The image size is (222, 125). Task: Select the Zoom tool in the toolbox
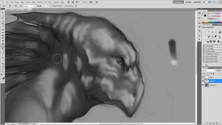pyautogui.click(x=3, y=72)
